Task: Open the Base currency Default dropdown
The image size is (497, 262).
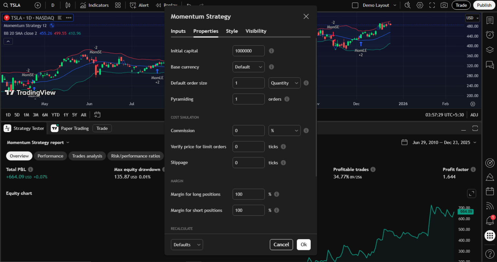Action: pos(248,67)
